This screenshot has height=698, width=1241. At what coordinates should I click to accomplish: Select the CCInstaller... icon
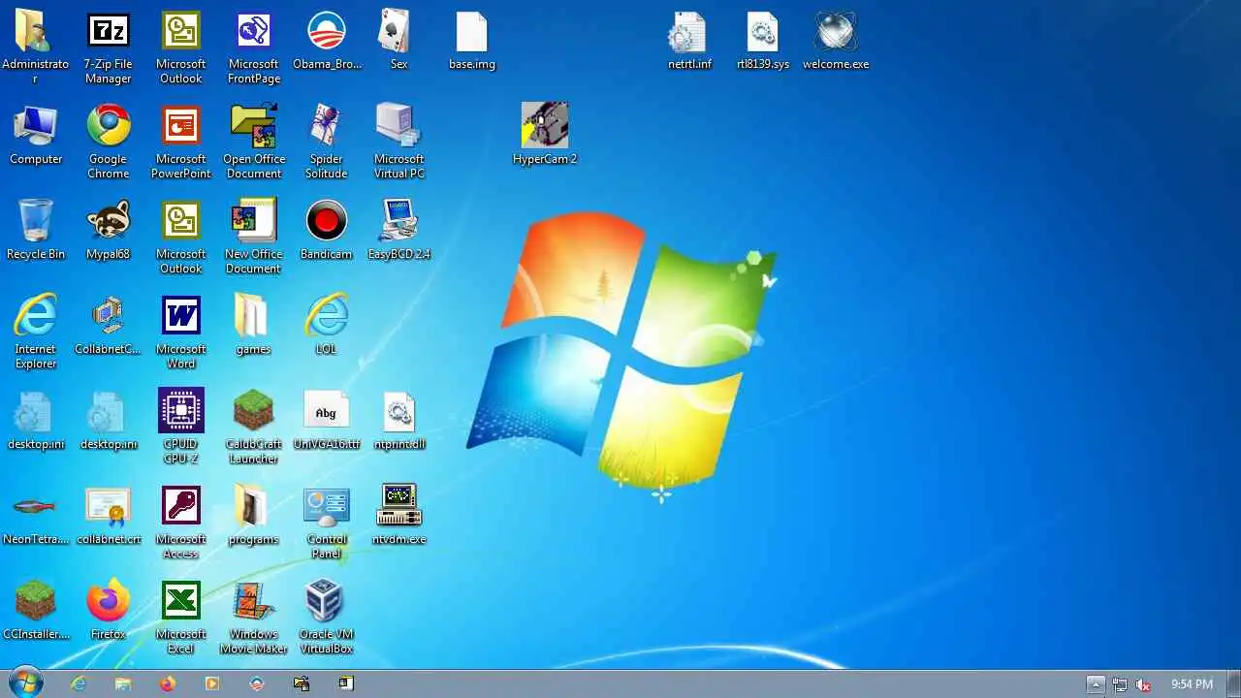tap(36, 611)
